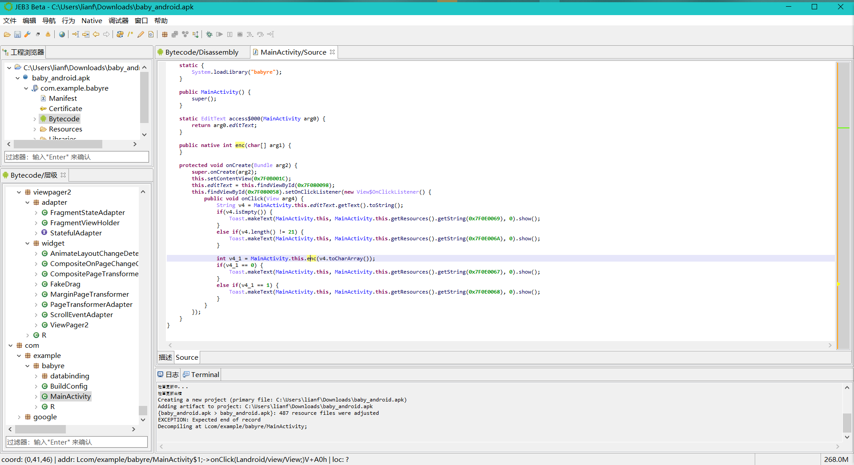Screen dimensions: 854x465
Task: Collapse the widget package node
Action: point(27,243)
